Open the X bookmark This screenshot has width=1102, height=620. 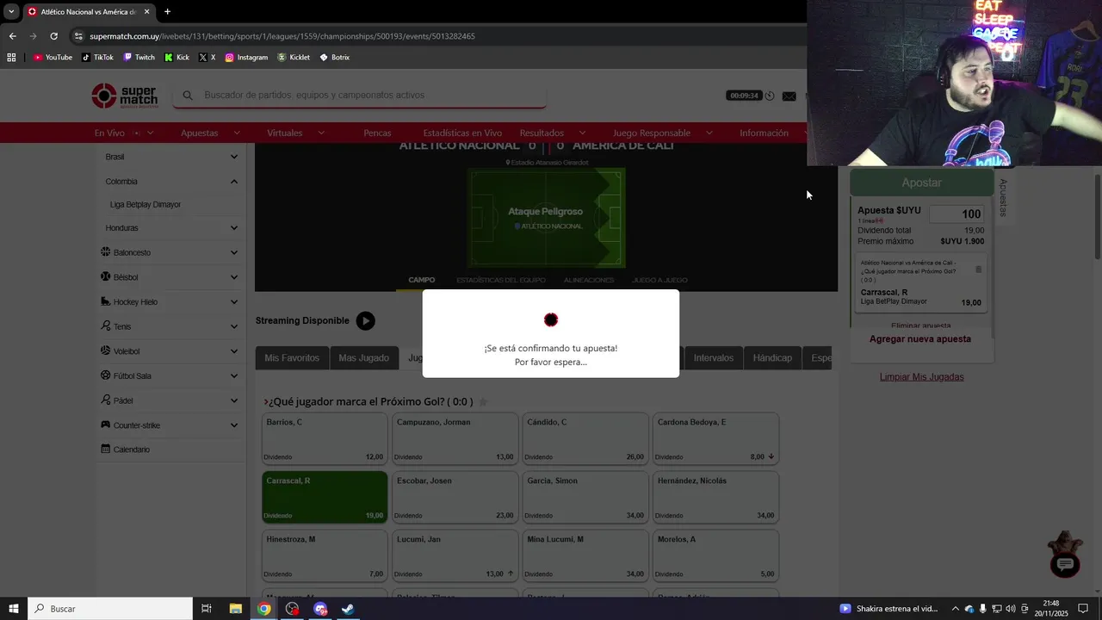pyautogui.click(x=207, y=58)
